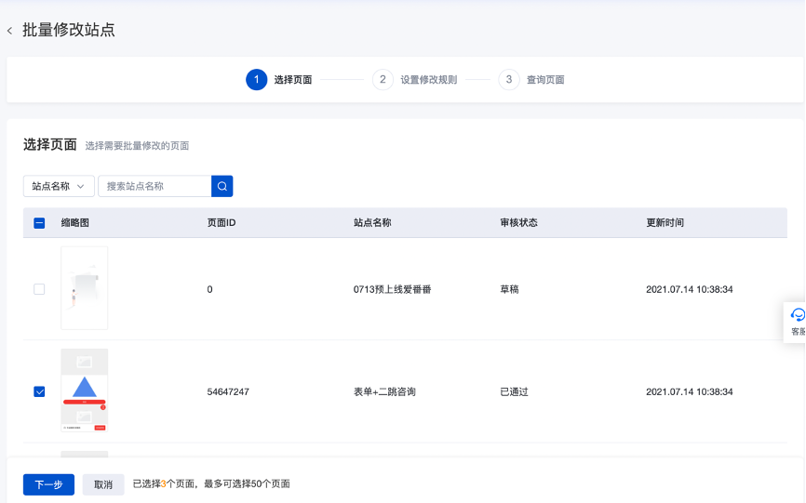Viewport: 806px width, 503px height.
Task: Click the blue search magnifier icon
Action: pyautogui.click(x=222, y=186)
